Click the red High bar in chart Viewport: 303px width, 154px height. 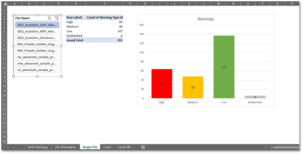click(162, 84)
